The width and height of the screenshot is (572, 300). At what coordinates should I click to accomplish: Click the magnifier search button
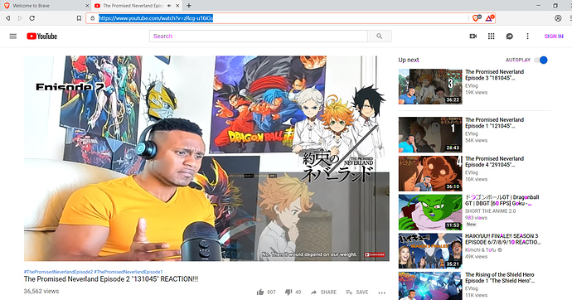tap(380, 36)
